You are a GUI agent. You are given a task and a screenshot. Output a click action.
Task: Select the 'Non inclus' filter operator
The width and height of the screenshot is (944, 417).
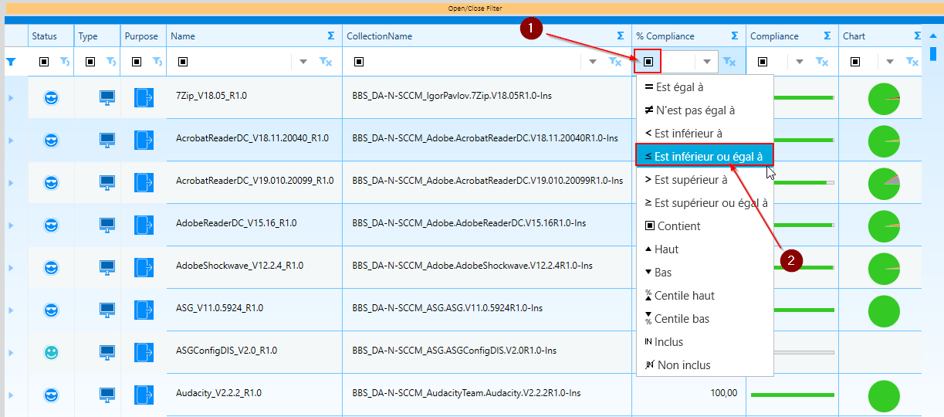click(705, 365)
